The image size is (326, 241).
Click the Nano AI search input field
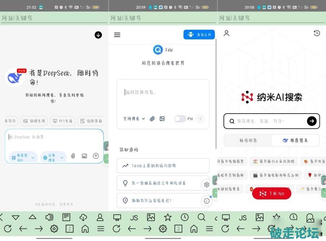tap(270, 121)
